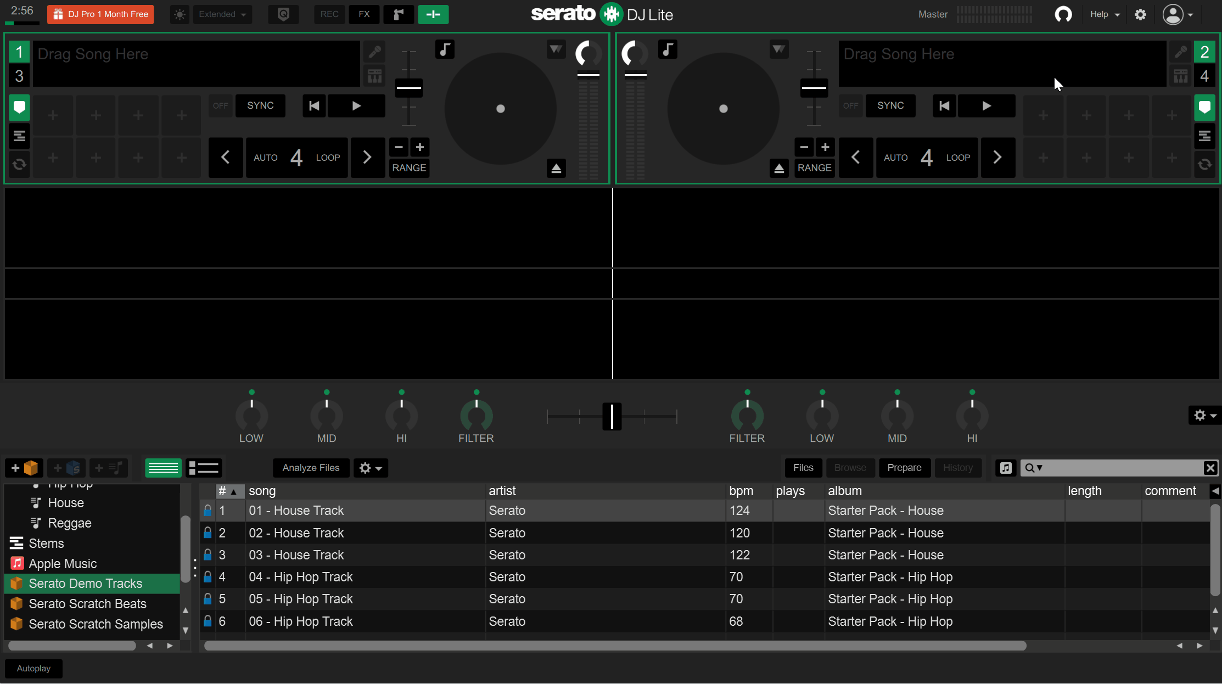Click the music note icon beside search

point(1005,468)
